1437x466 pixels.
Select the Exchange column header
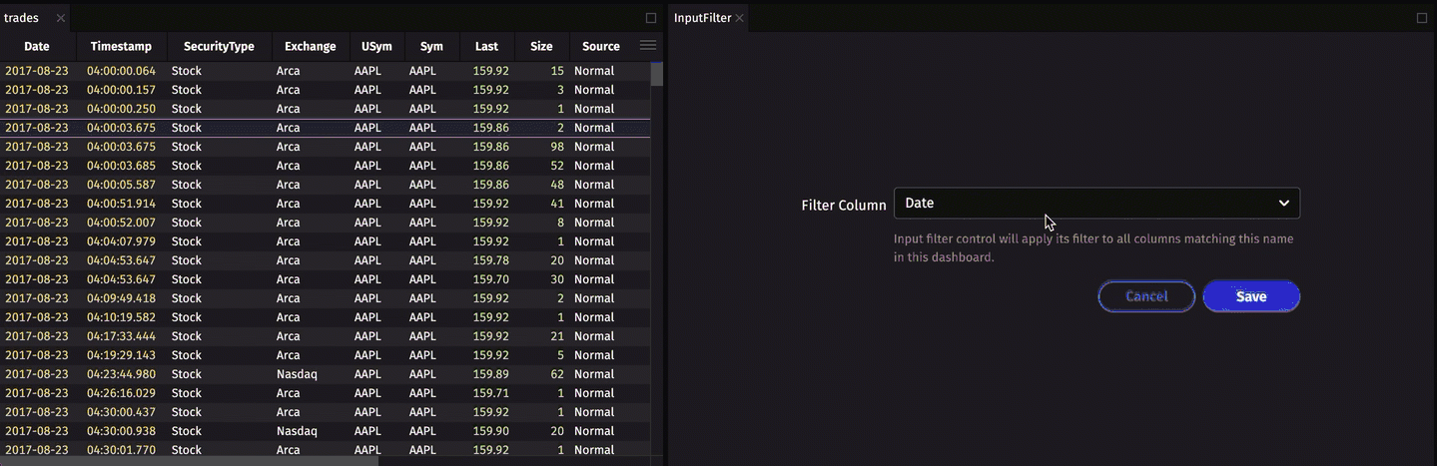(310, 46)
